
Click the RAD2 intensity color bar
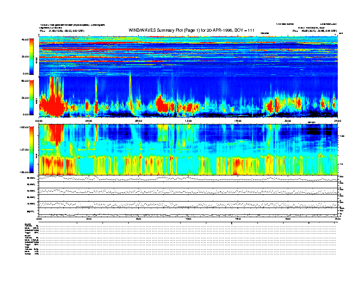pos(31,56)
